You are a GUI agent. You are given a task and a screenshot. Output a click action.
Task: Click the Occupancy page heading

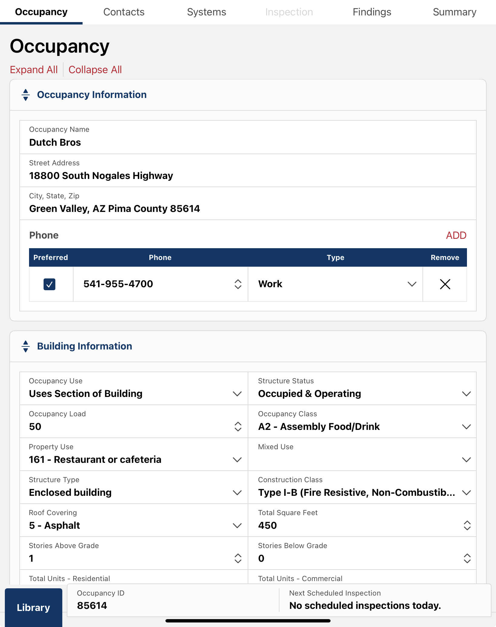click(60, 47)
